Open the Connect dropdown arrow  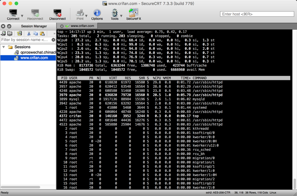click(22, 16)
